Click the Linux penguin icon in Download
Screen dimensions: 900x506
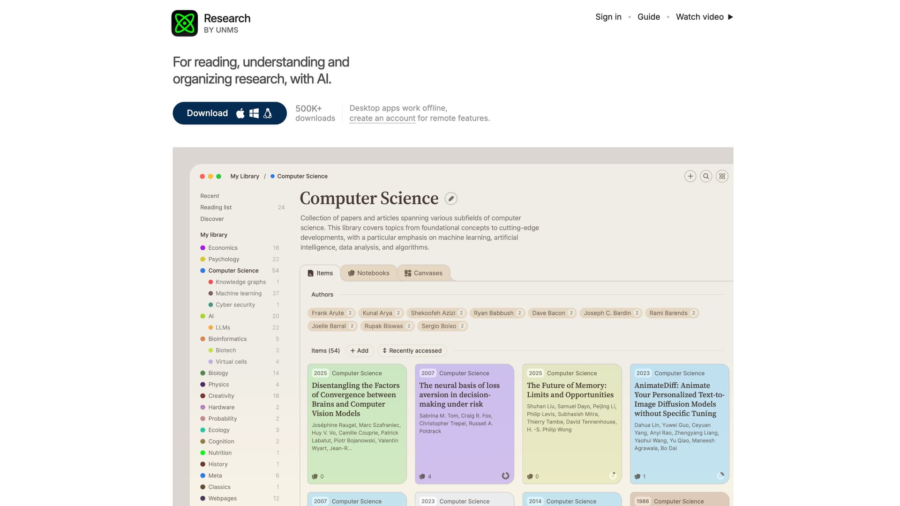268,113
